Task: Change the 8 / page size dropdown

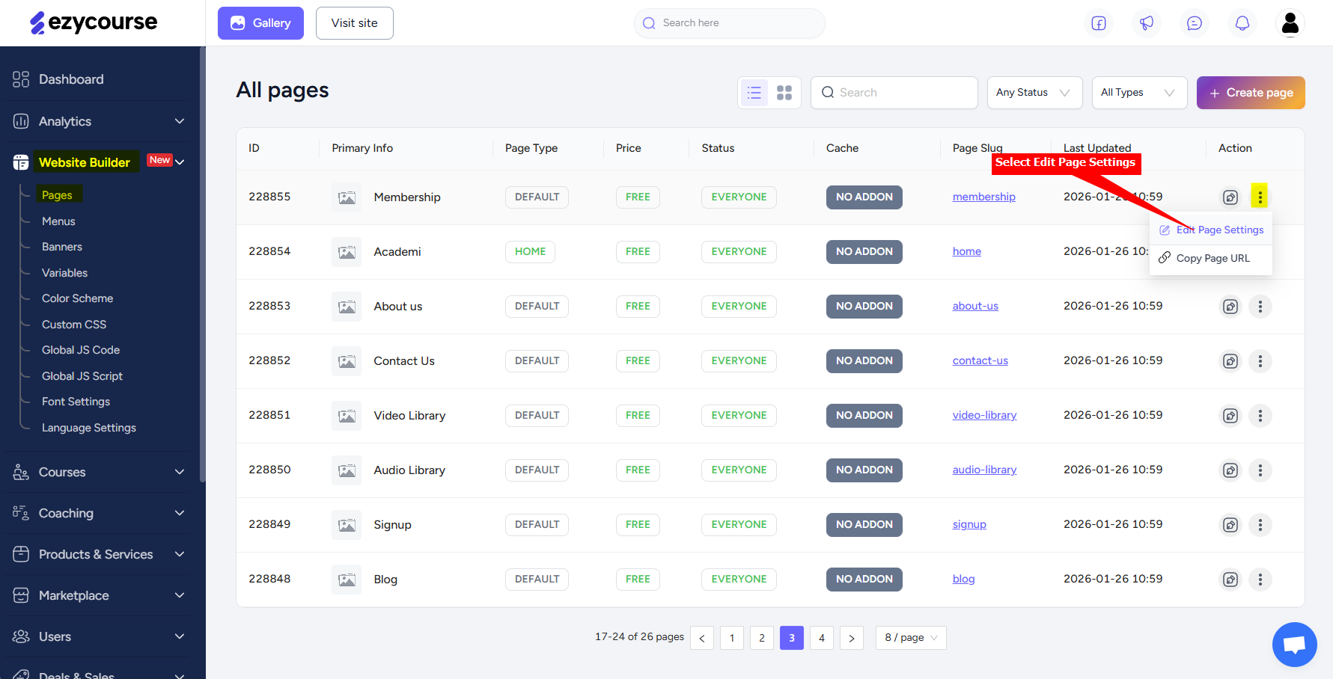Action: [x=910, y=637]
